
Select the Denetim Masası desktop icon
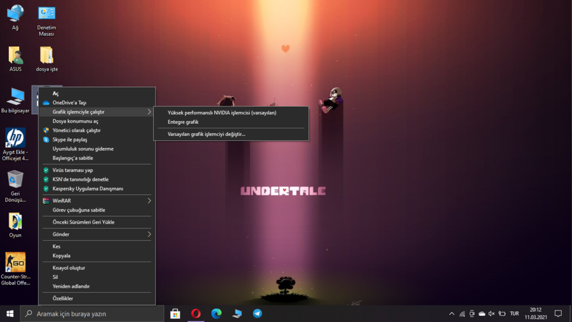coord(46,14)
